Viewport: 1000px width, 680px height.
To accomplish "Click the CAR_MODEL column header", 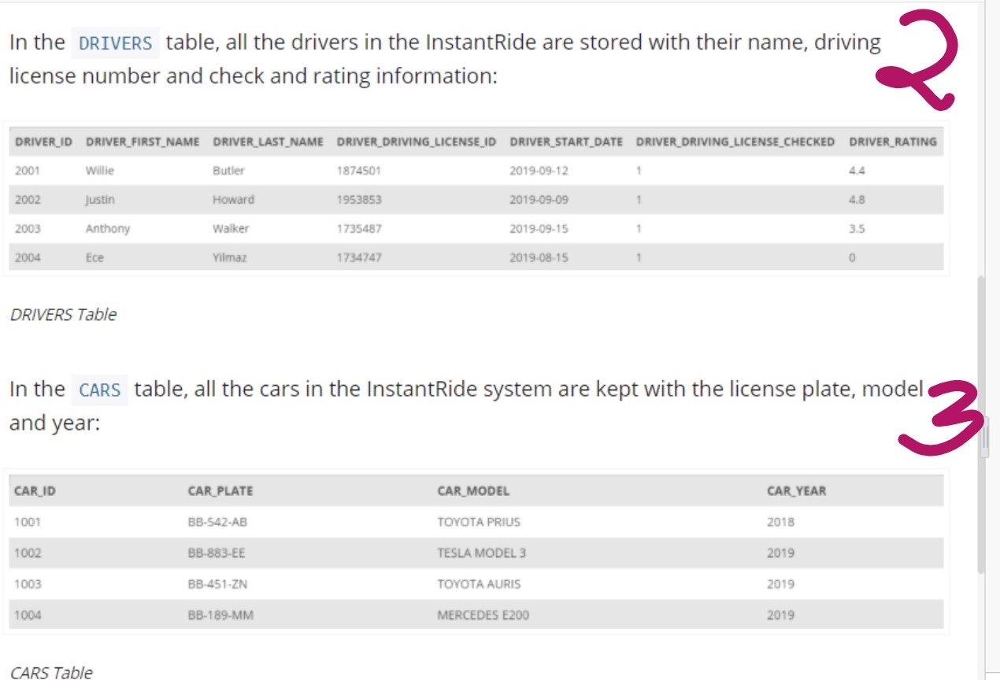I will 473,490.
